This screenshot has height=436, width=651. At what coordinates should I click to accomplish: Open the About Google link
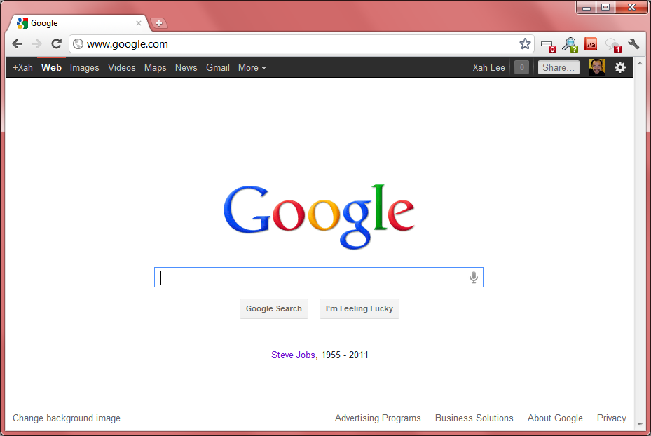555,418
